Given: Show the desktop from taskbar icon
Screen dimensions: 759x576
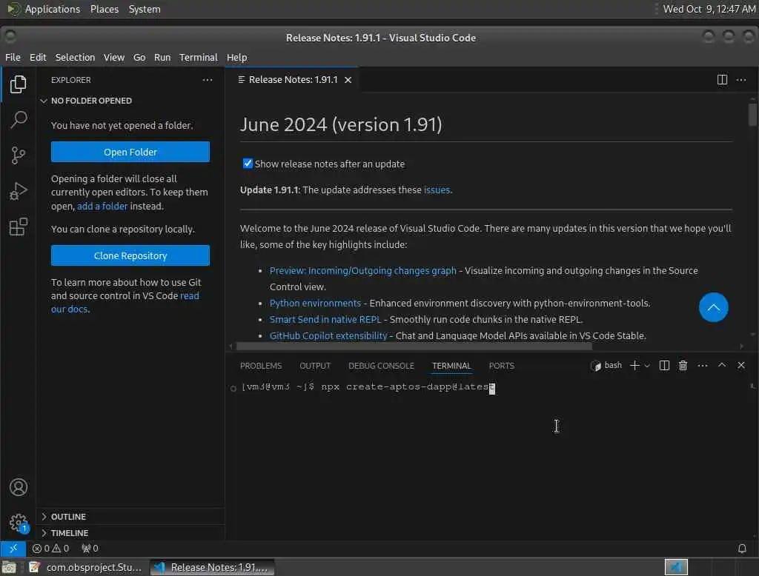Looking at the screenshot, I should tap(9, 567).
